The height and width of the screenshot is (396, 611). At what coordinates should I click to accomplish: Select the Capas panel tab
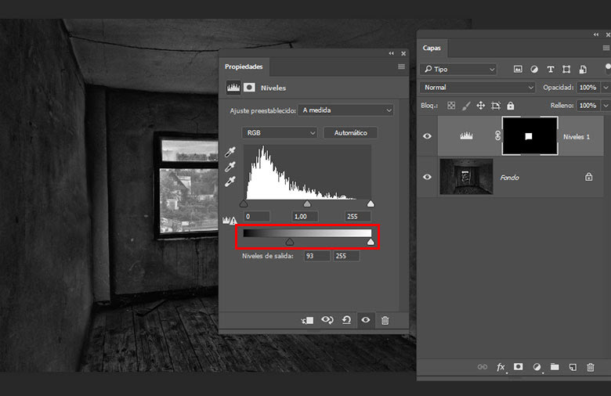tap(432, 49)
